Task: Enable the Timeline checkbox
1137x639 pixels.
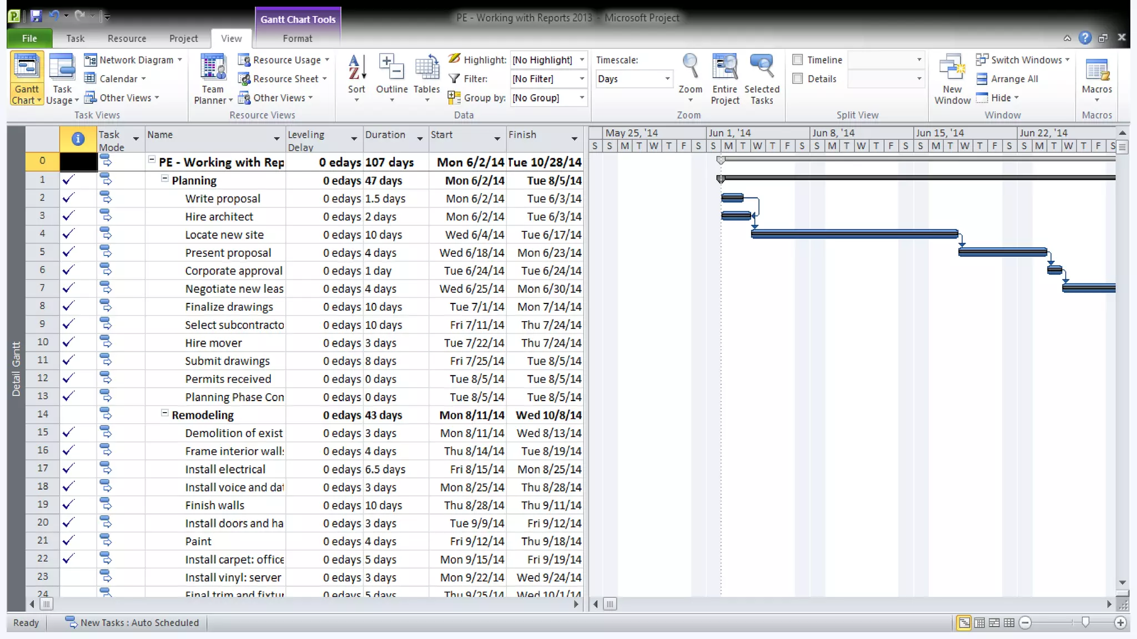Action: pyautogui.click(x=798, y=60)
